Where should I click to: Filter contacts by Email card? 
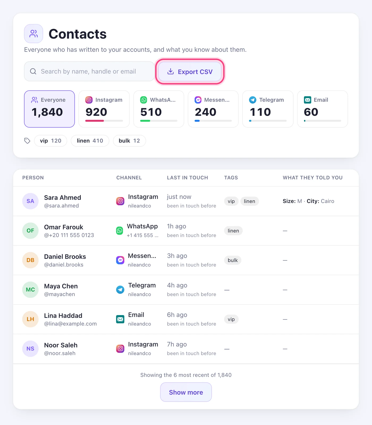[322, 109]
